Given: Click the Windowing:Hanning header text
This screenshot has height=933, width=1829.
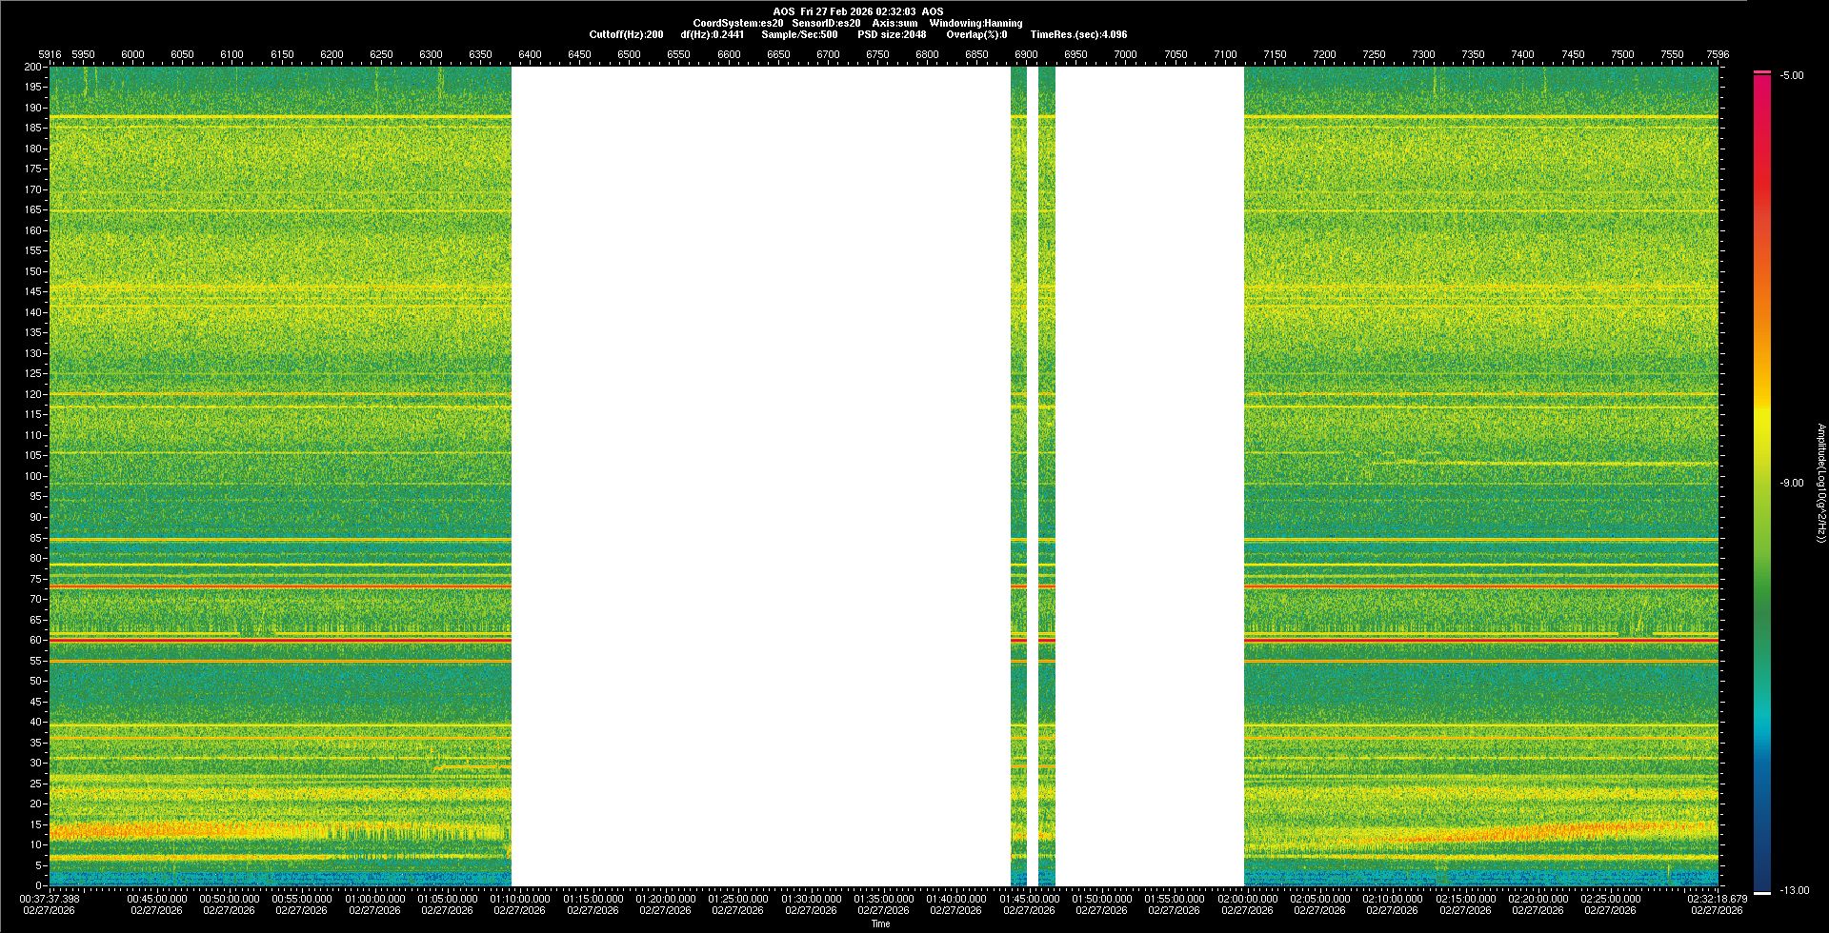Looking at the screenshot, I should [x=975, y=23].
